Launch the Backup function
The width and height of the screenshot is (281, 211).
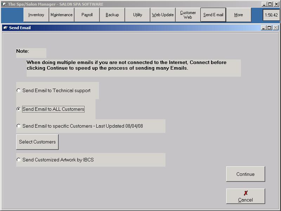coord(112,15)
